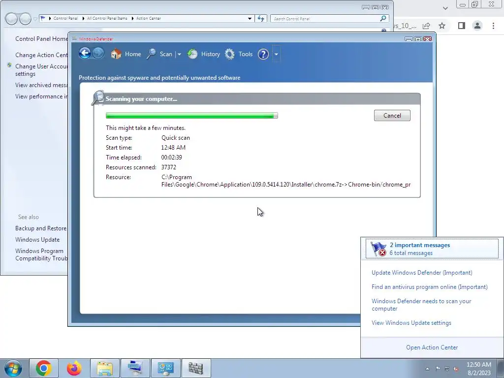The image size is (504, 378).
Task: Click View performance information link
Action: point(41,96)
